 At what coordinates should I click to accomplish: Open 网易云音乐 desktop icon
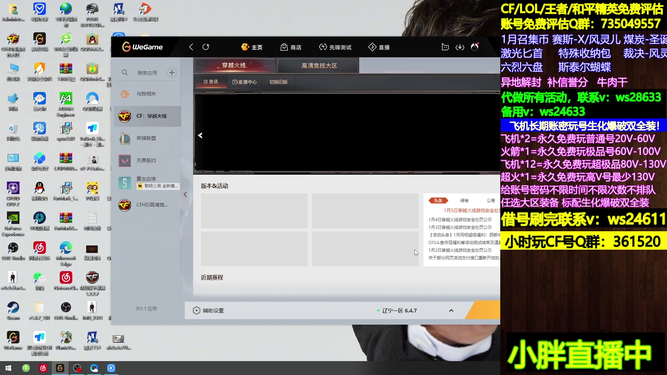click(40, 251)
